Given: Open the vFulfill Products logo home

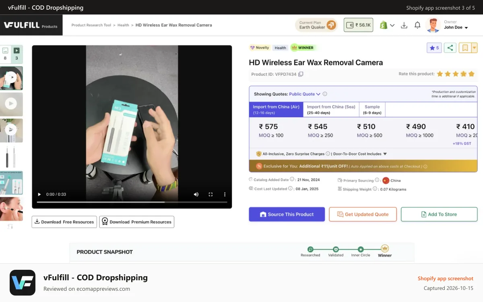Looking at the screenshot, I should [31, 25].
